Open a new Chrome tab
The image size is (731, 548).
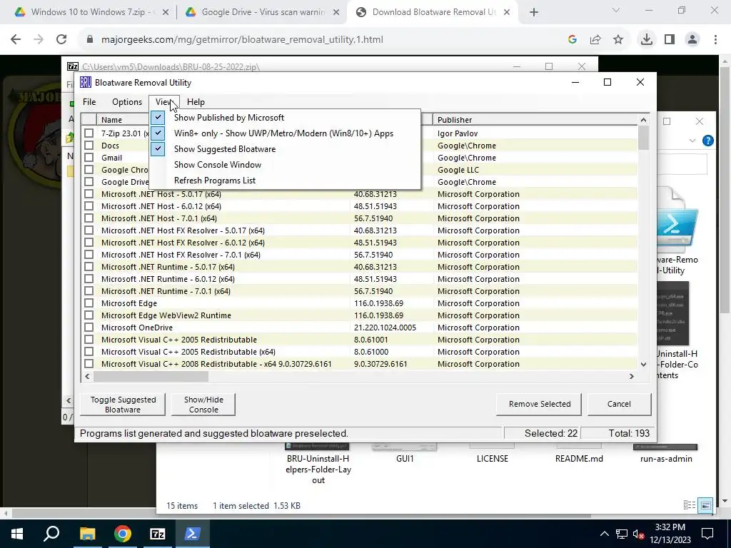[x=534, y=12]
